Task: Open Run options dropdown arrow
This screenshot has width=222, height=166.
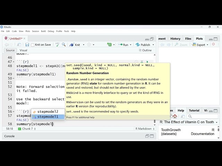Action: tap(130, 45)
